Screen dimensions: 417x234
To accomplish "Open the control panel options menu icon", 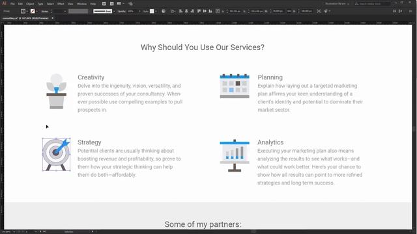I will 410,11.
